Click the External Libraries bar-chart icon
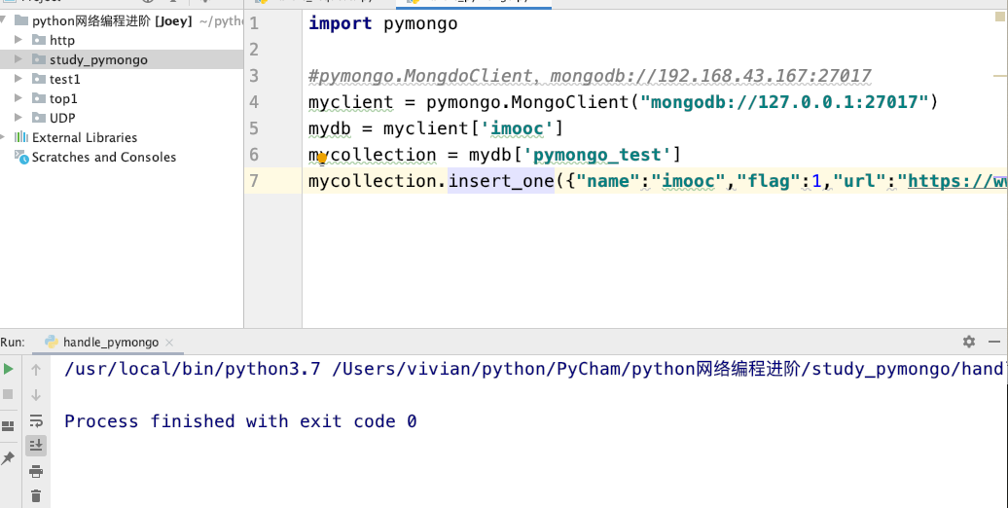The height and width of the screenshot is (508, 1008). point(21,137)
